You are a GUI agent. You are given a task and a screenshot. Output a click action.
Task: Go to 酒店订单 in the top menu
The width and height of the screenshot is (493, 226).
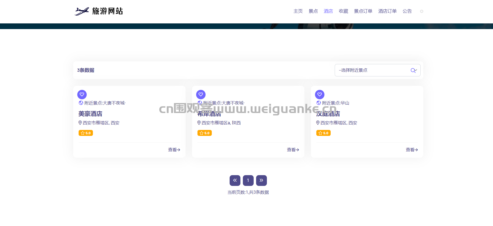[x=387, y=11]
